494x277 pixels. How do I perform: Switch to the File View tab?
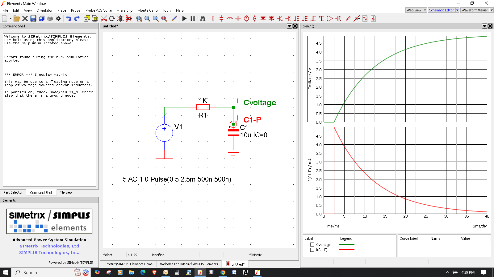(66, 192)
